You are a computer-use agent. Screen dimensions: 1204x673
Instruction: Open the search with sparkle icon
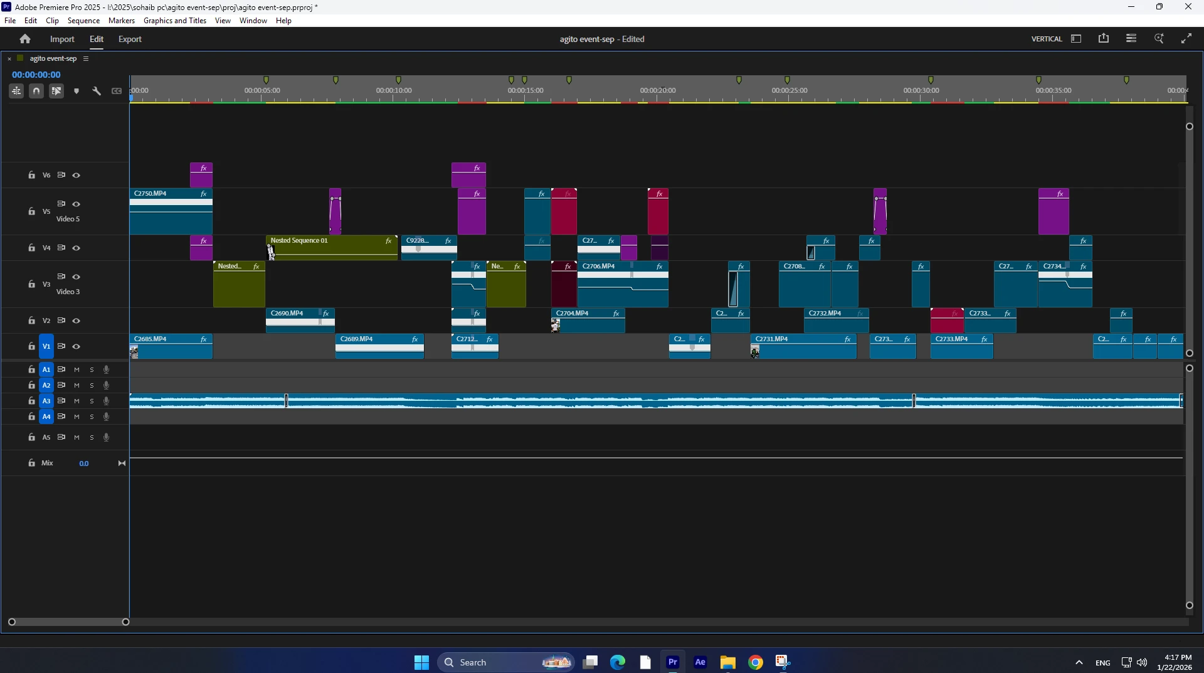(x=1159, y=39)
